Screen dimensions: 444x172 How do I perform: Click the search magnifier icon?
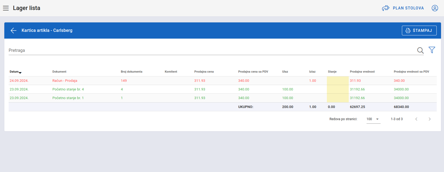[x=420, y=50]
